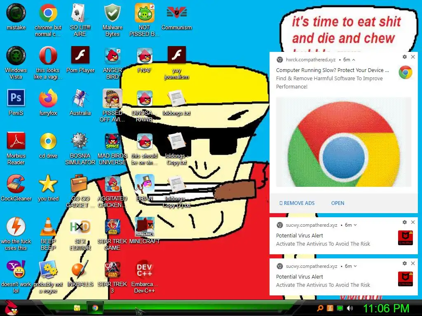The image size is (422, 316).
Task: Open settings gear on first virus alert
Action: (x=405, y=222)
